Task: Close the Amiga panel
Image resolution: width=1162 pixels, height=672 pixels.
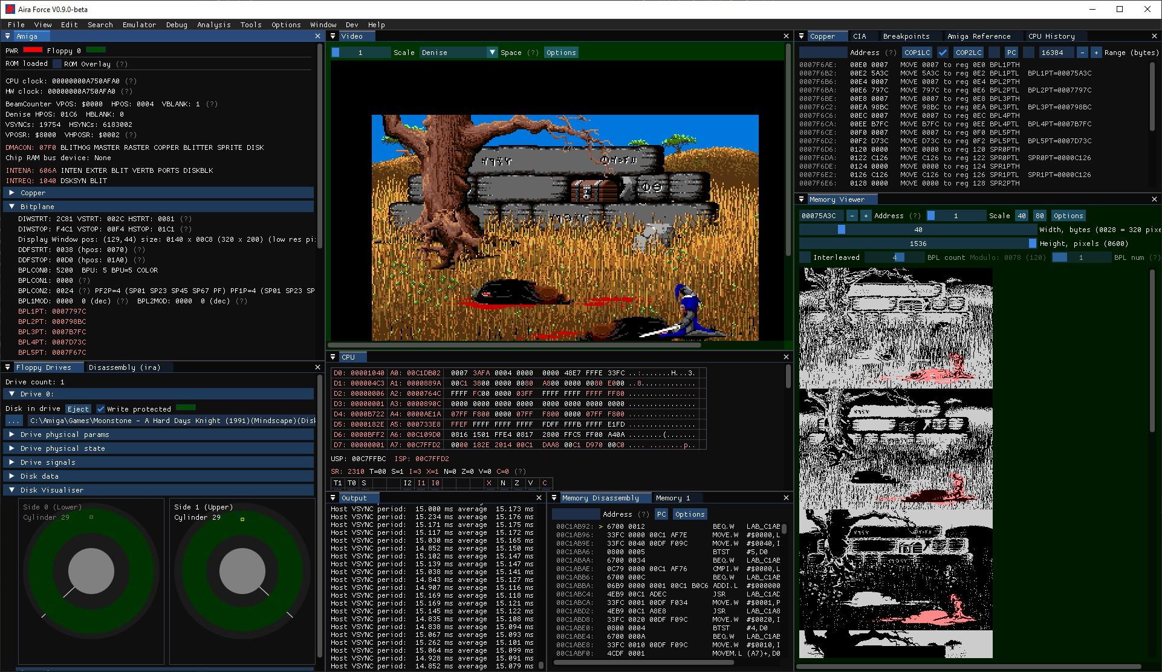Action: [318, 36]
